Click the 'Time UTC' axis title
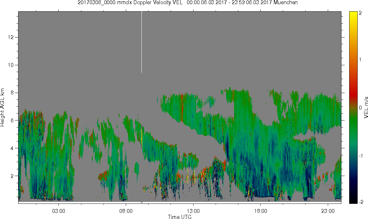 pyautogui.click(x=180, y=217)
